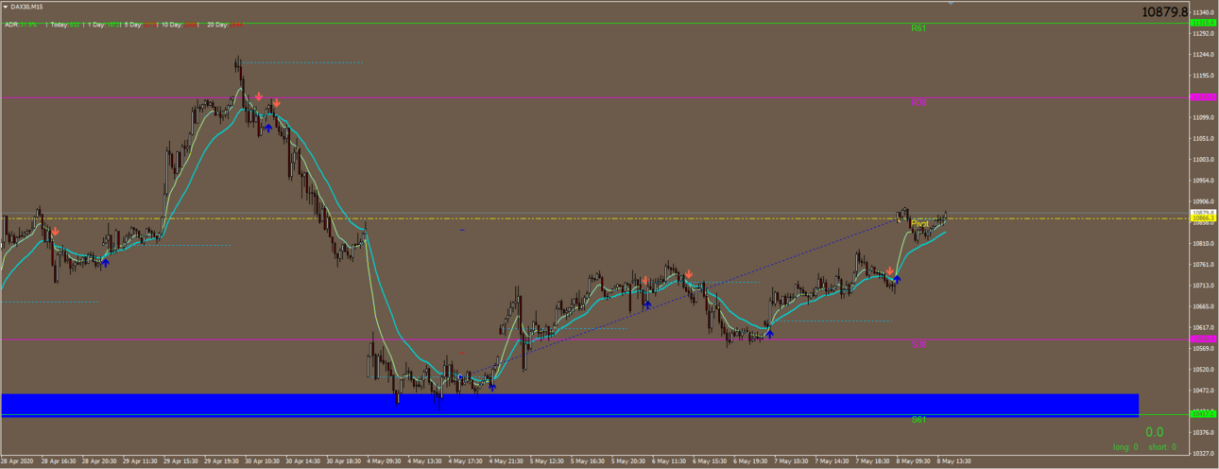Click 10954.0 on the price axis
1219x469 pixels.
(x=1204, y=181)
